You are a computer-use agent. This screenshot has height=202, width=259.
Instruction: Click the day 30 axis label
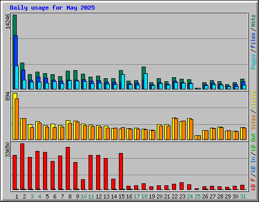pos(235,196)
